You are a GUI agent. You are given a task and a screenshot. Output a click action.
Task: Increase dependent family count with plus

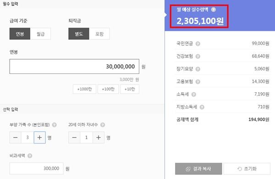(39, 137)
